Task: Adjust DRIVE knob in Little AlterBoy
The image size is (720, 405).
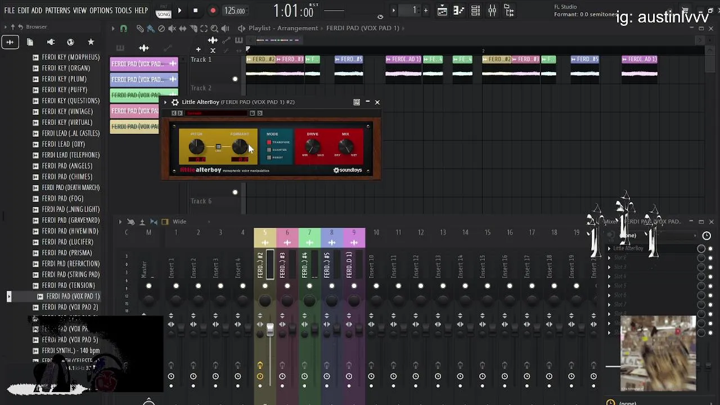Action: click(313, 147)
